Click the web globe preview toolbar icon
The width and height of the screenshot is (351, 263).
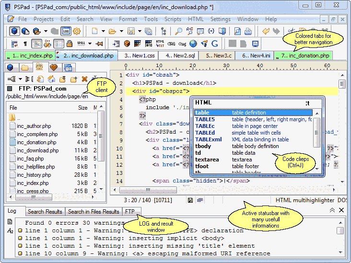193,44
